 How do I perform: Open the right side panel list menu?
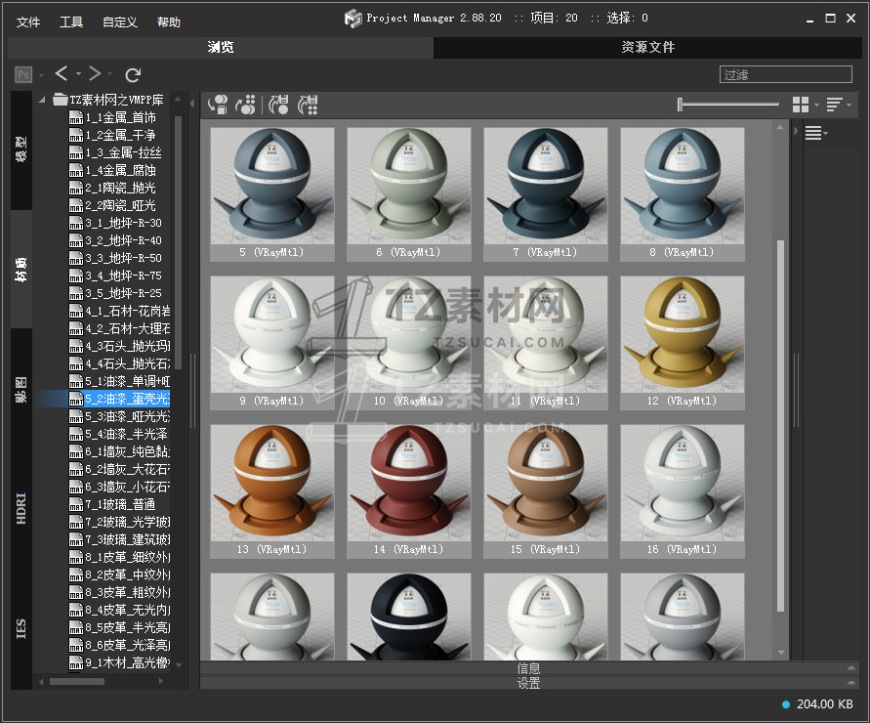(x=815, y=134)
